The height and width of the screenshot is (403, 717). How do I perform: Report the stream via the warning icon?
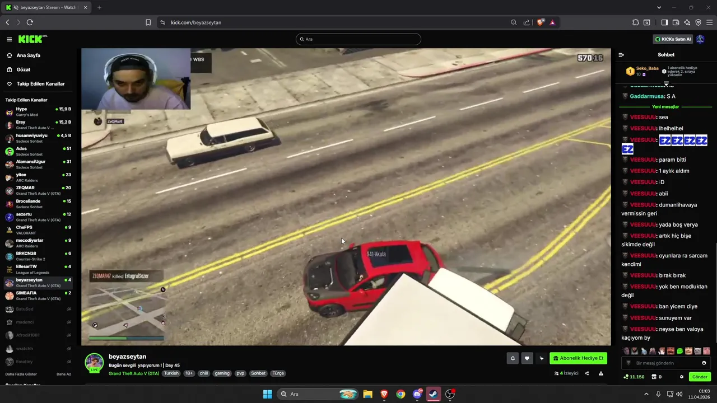tap(601, 373)
